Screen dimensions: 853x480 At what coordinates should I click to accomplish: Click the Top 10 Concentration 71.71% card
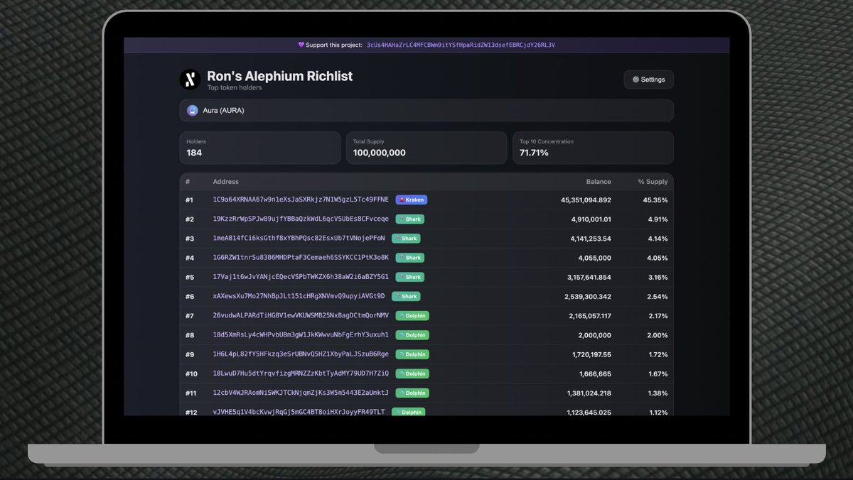(x=593, y=148)
